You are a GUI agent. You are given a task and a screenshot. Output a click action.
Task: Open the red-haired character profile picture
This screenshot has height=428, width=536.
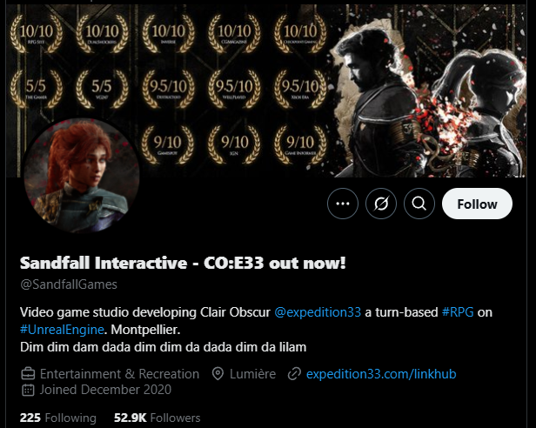point(82,176)
